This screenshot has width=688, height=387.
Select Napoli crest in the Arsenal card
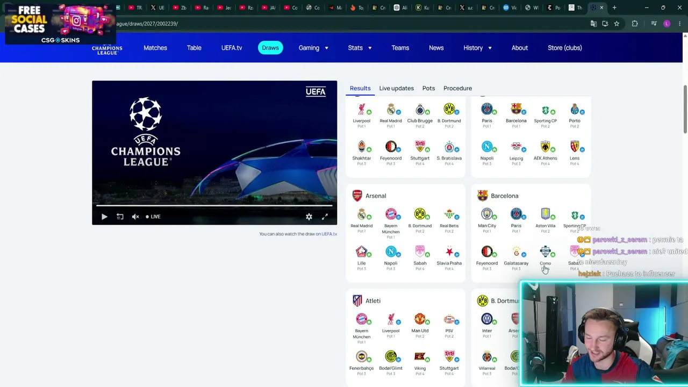pyautogui.click(x=391, y=252)
